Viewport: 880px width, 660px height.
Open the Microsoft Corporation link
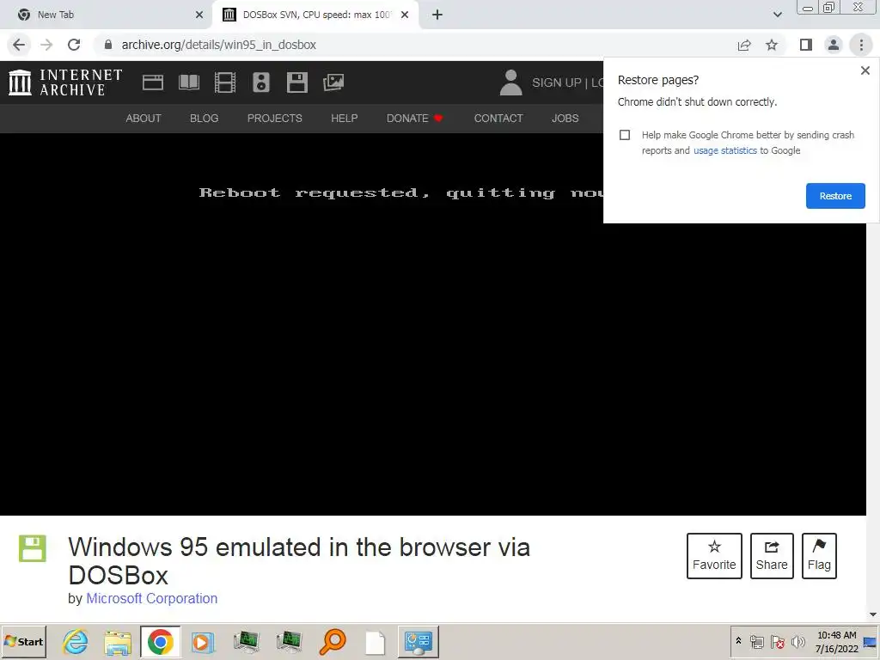coord(151,598)
